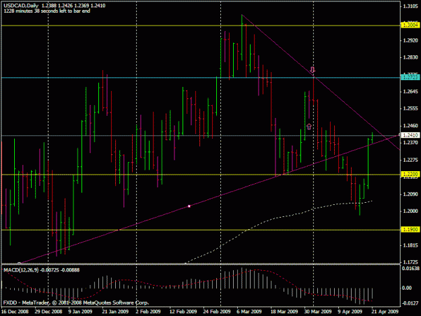Select the cyan 1.2723 level label
The height and width of the screenshot is (316, 421).
pos(410,77)
